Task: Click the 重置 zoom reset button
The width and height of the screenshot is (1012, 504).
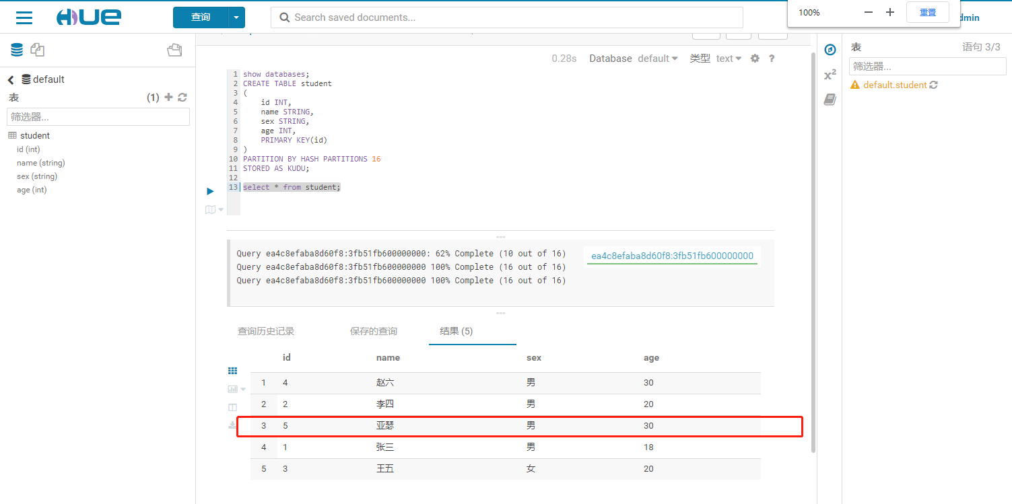Action: [x=928, y=12]
